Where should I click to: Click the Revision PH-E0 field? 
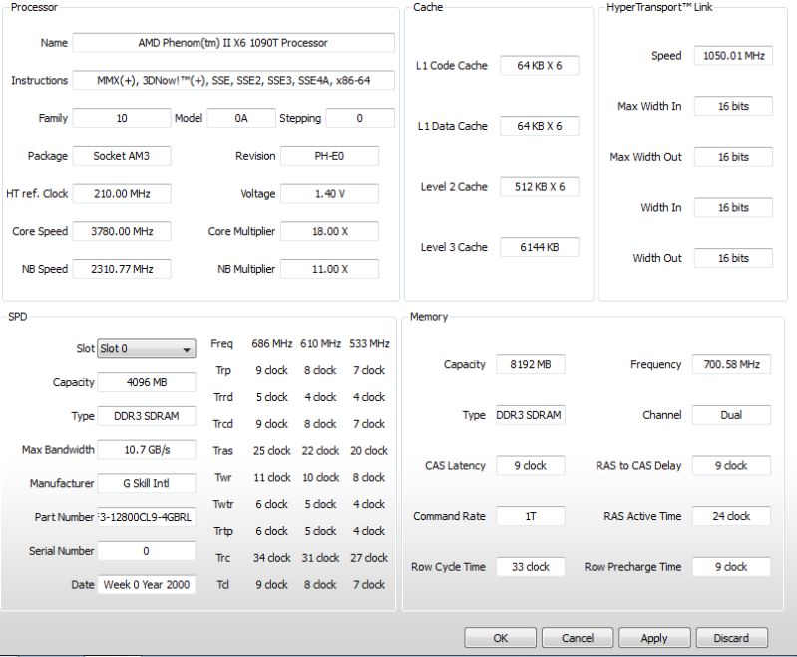pyautogui.click(x=329, y=156)
